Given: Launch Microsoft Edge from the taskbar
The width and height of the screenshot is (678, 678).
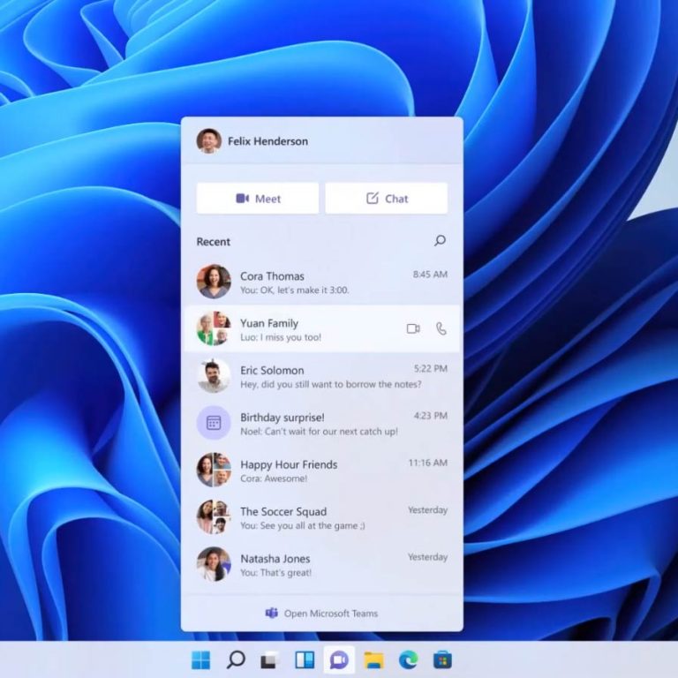Looking at the screenshot, I should coord(408,659).
